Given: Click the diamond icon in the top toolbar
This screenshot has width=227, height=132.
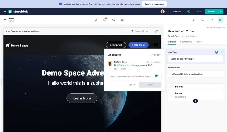Looking at the screenshot, I should pos(96,20).
